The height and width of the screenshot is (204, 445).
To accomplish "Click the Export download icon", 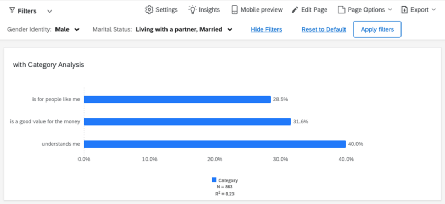I will coord(404,10).
